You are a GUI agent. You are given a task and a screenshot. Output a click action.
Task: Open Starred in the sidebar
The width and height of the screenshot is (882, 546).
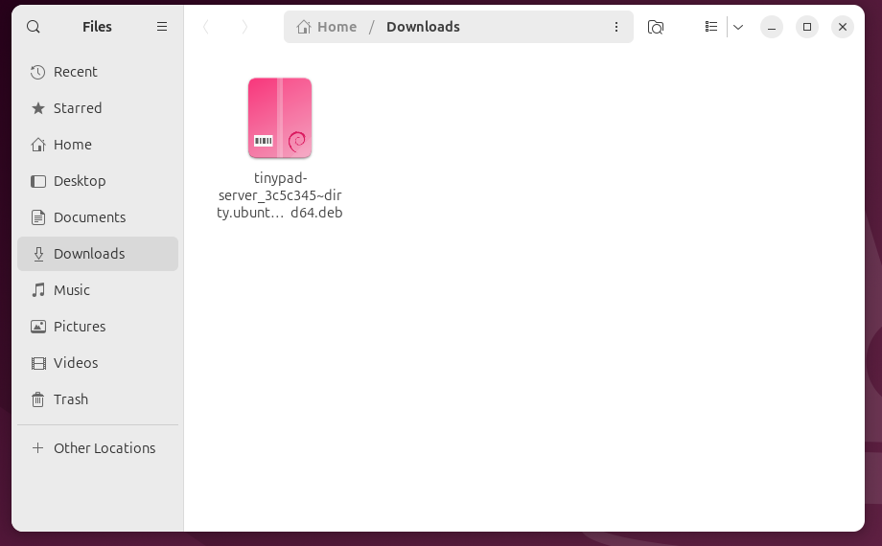pyautogui.click(x=98, y=108)
